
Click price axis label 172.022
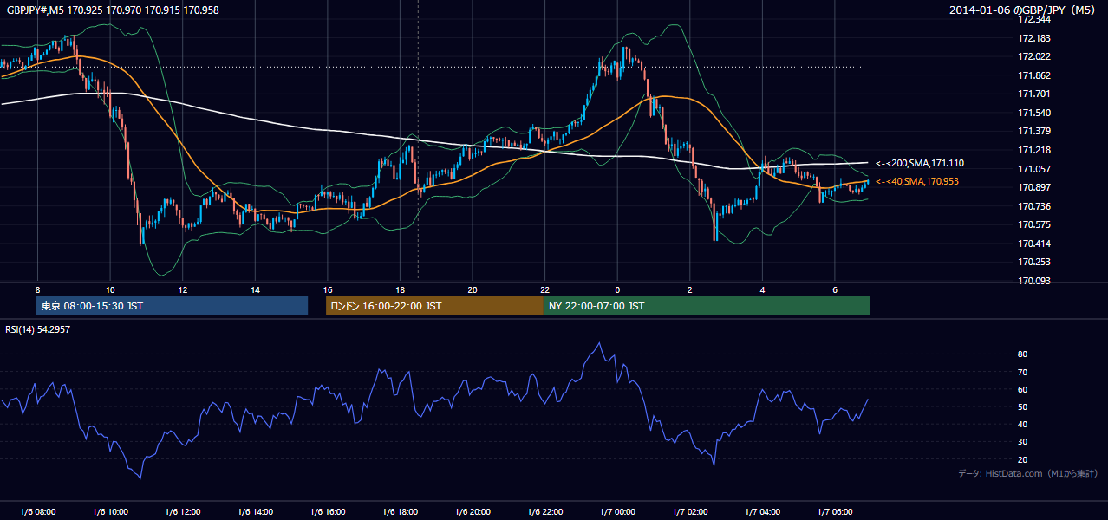pyautogui.click(x=1034, y=56)
